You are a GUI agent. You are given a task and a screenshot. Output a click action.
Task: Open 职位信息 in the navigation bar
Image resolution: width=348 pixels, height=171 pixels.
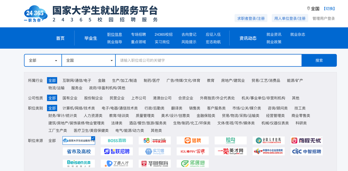(114, 34)
